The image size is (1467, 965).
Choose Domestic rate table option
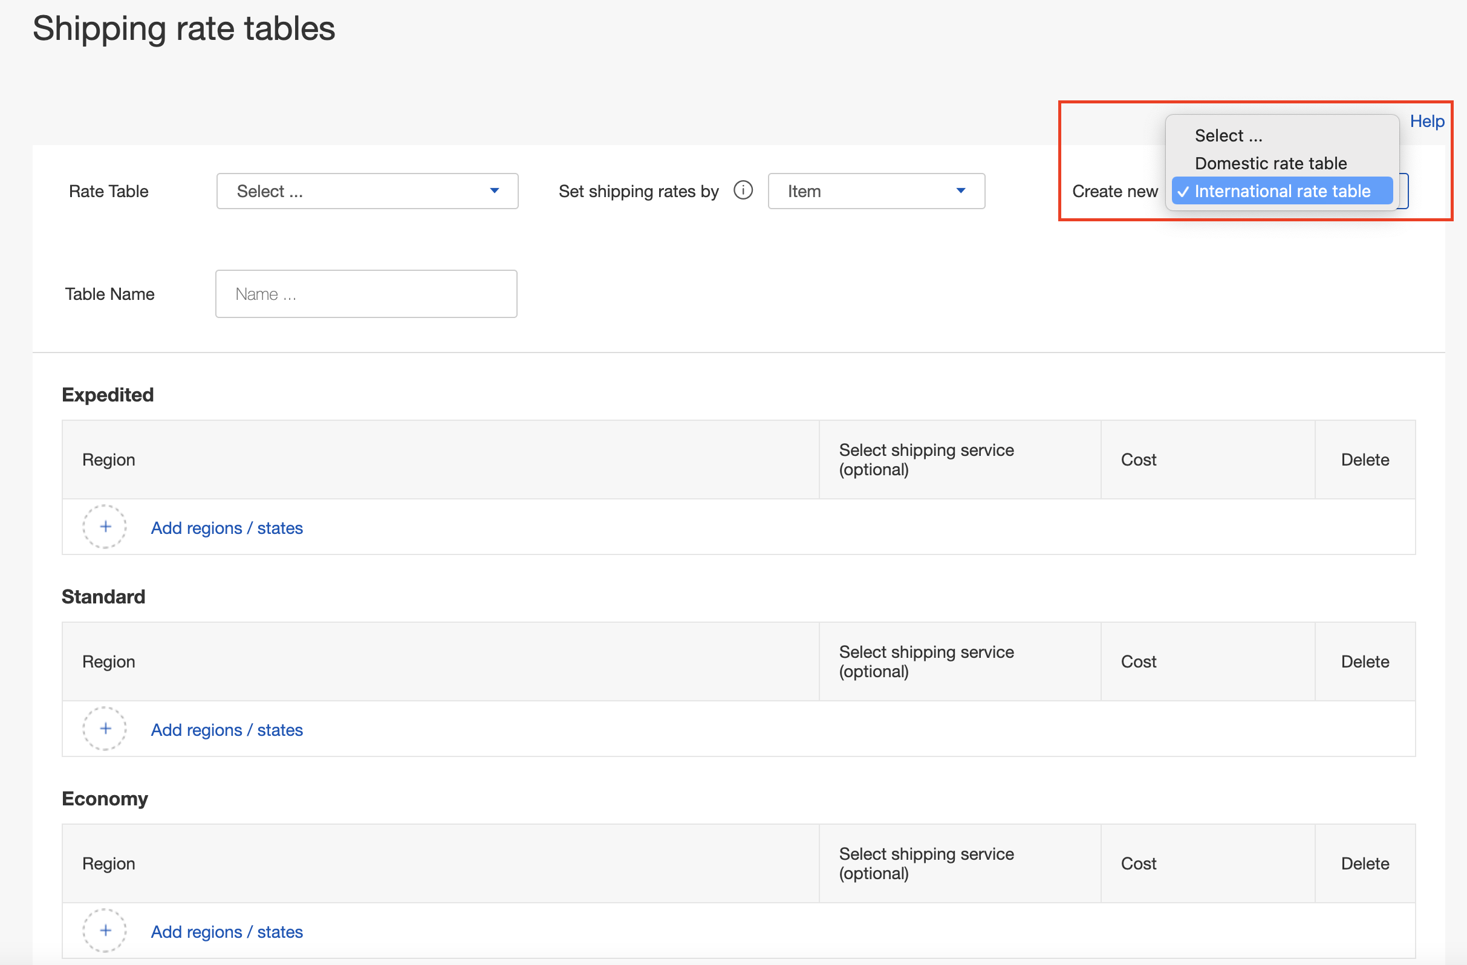pyautogui.click(x=1270, y=163)
